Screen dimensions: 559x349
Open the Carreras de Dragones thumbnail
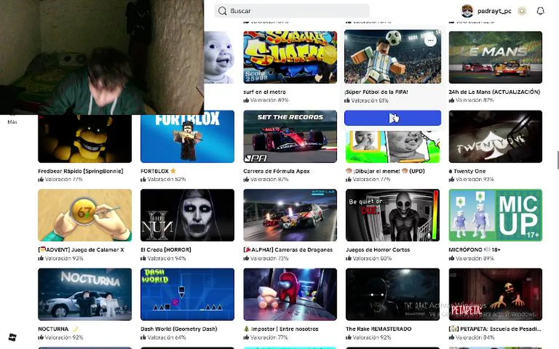(x=290, y=215)
